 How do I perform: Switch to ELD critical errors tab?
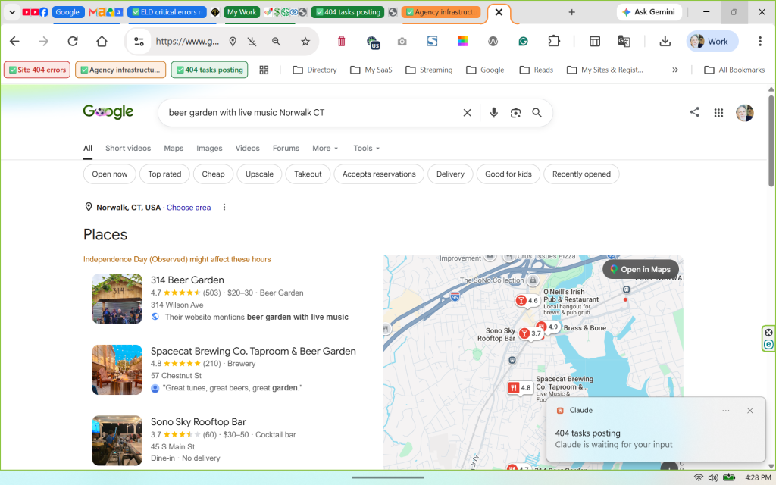point(167,12)
